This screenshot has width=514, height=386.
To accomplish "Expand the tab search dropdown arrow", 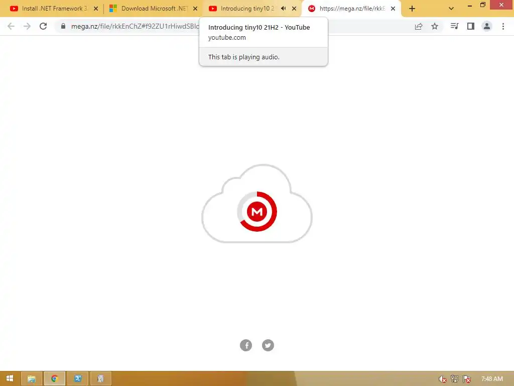I will tap(451, 9).
